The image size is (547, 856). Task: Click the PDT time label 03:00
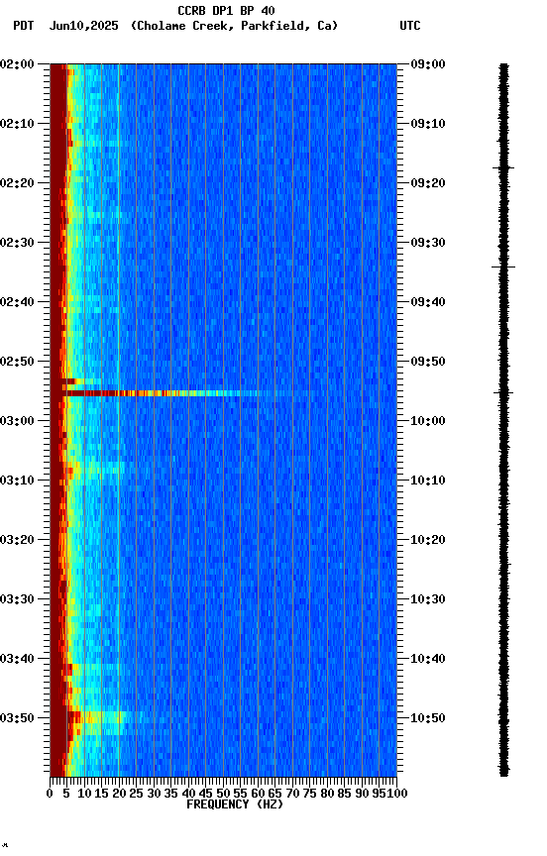(17, 421)
